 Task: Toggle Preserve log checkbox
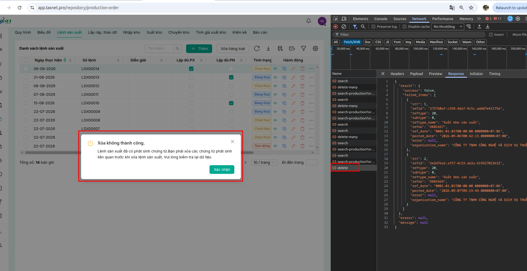click(373, 27)
